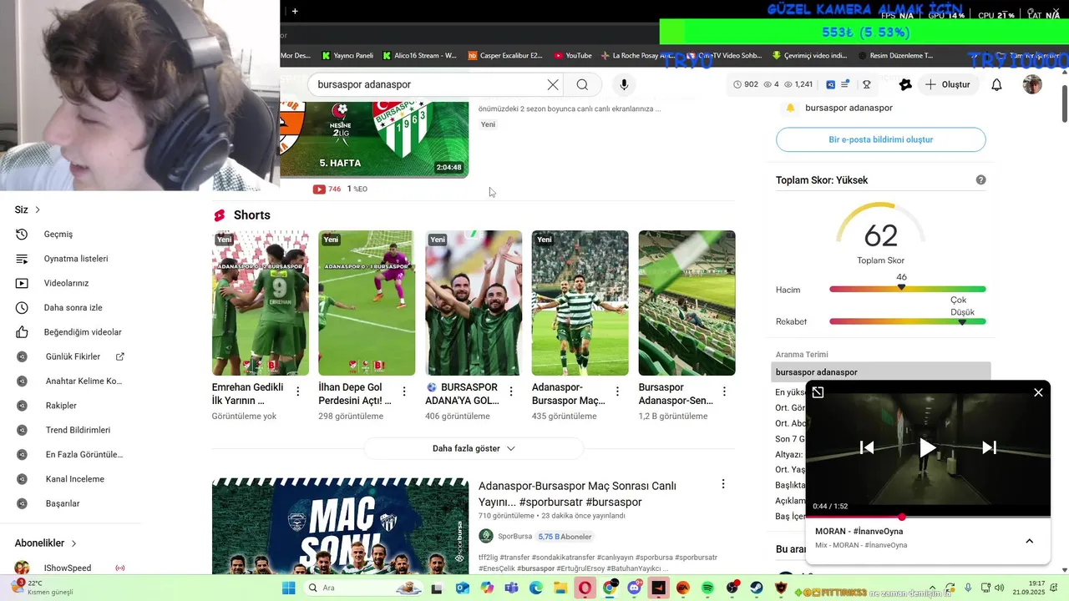Viewport: 1069px width, 601px height.
Task: Open the notifications bell
Action: [x=996, y=84]
